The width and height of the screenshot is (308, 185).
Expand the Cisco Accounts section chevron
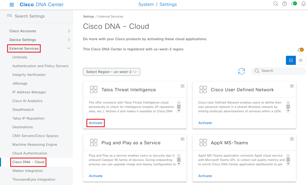(x=69, y=31)
